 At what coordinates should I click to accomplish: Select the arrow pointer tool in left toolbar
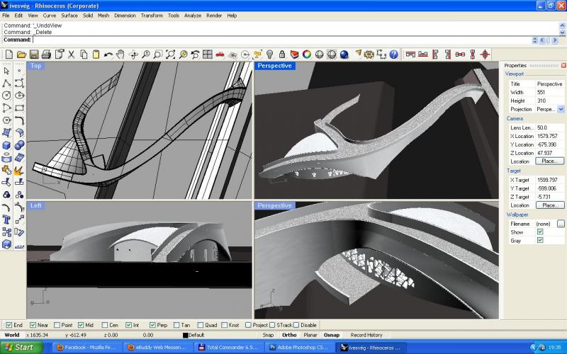(7, 70)
